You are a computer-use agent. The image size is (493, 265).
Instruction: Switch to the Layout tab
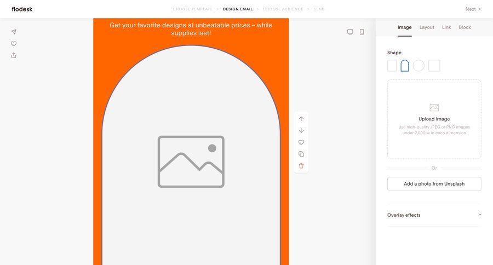[x=427, y=27]
